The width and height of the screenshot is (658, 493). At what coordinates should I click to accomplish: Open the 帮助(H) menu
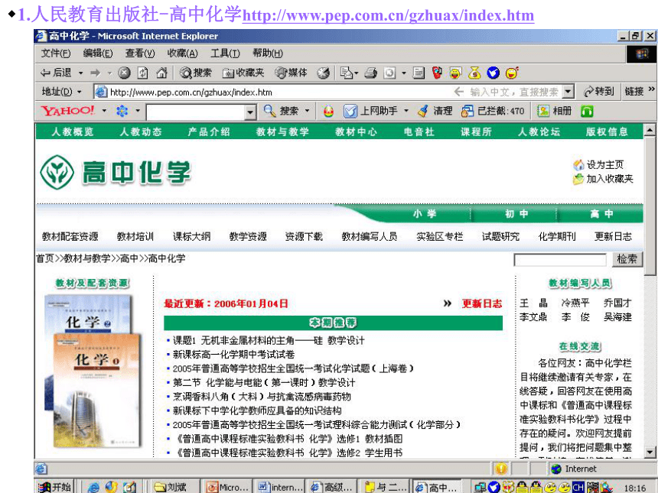[x=268, y=54]
